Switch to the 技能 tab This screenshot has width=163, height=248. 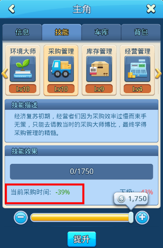coord(62,32)
